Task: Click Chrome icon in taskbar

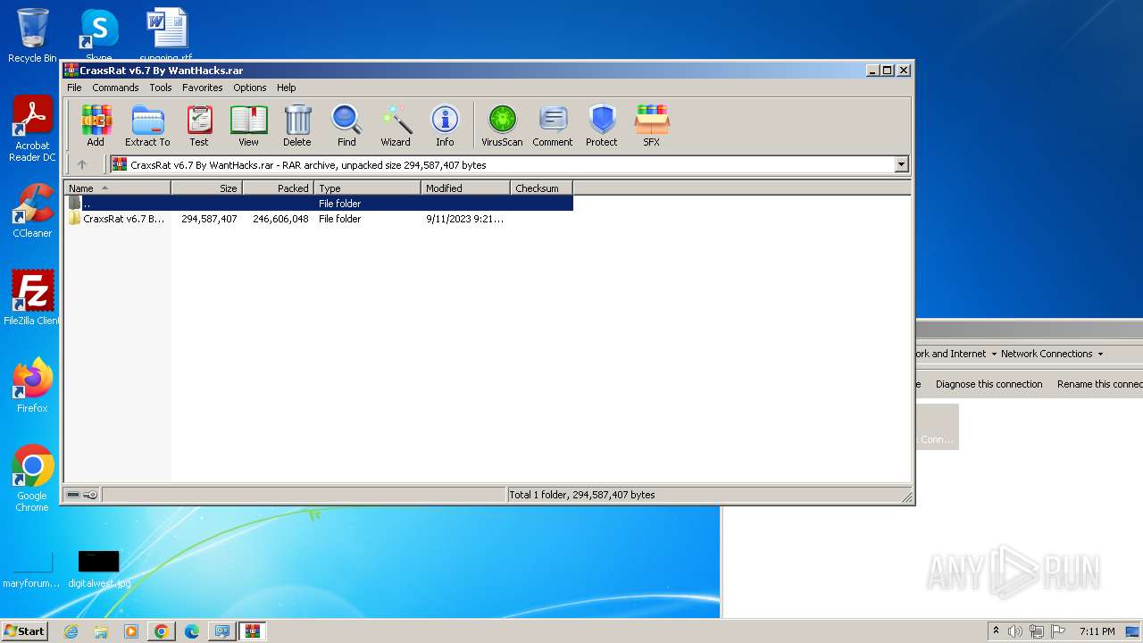Action: [x=161, y=631]
